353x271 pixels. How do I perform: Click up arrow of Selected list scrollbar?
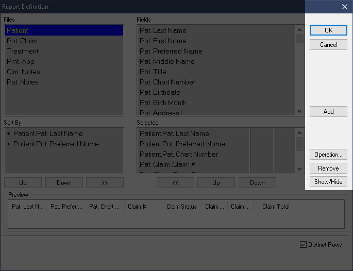pos(300,133)
